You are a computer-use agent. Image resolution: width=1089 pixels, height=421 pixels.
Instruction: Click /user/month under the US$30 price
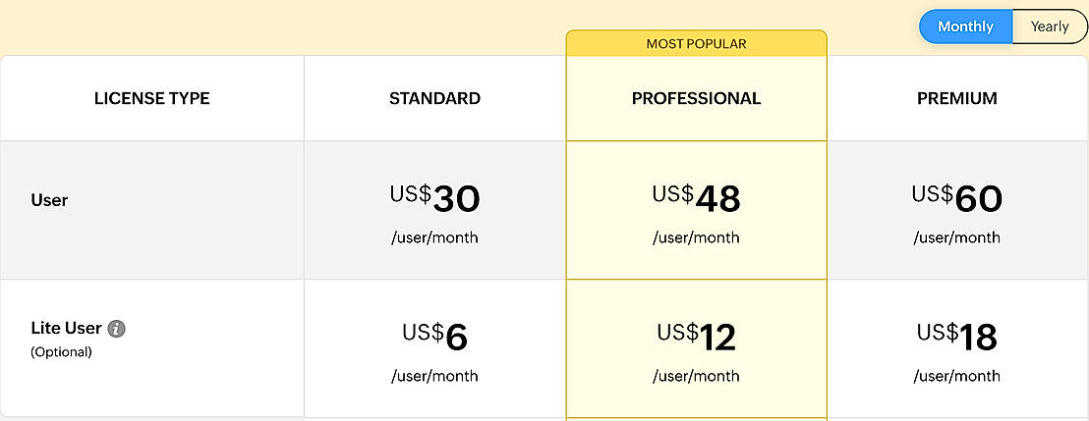click(434, 237)
